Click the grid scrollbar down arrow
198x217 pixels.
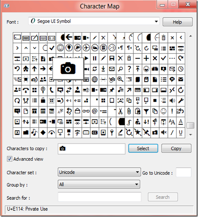[x=190, y=135]
